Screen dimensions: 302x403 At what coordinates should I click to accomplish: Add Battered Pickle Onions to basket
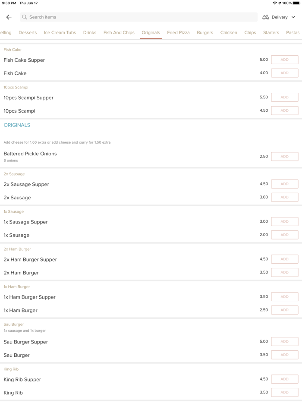[284, 157]
